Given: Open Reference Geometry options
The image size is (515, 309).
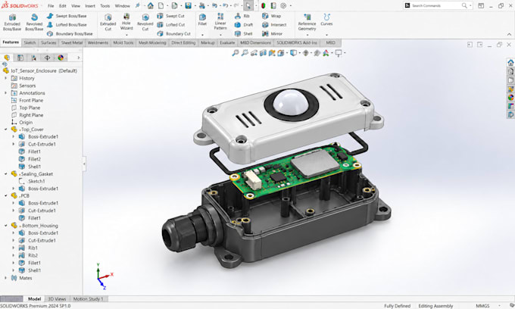Looking at the screenshot, I should (x=307, y=22).
